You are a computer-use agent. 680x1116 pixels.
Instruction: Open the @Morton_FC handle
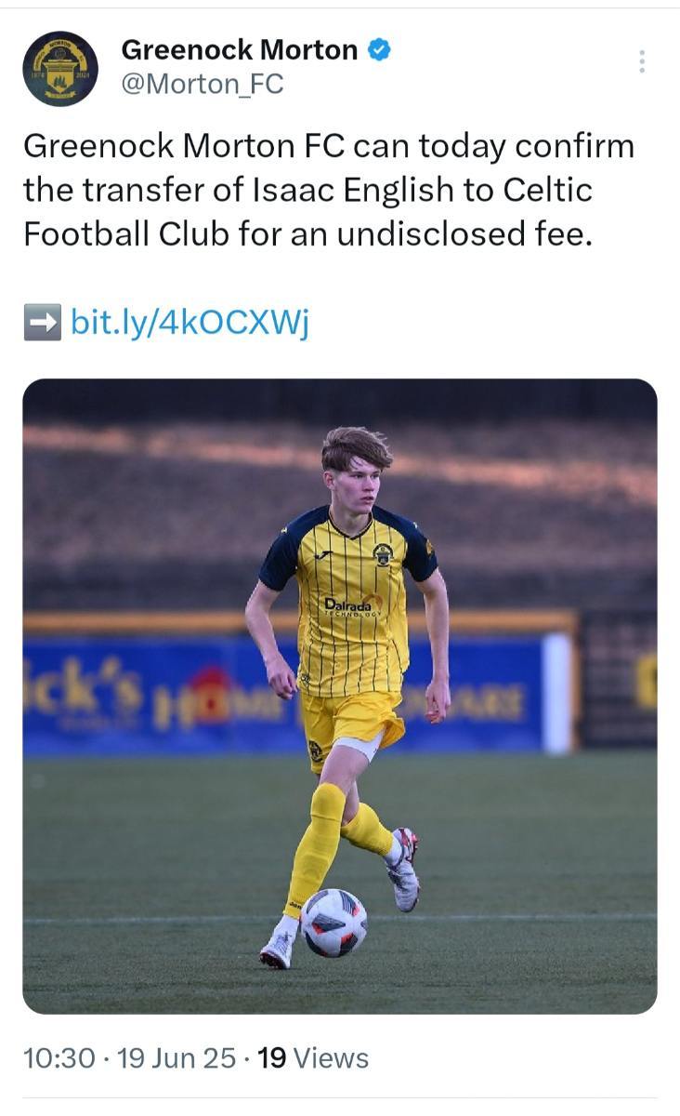click(x=203, y=85)
